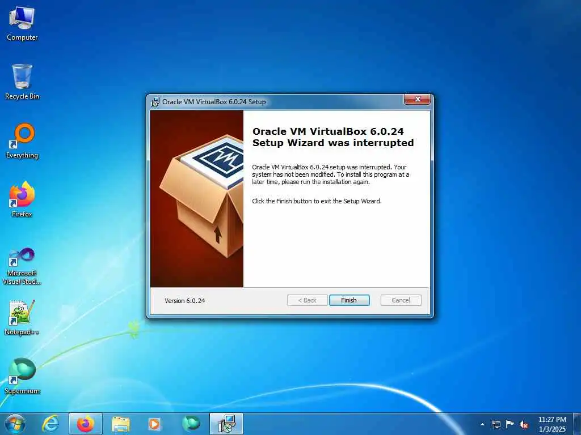Viewport: 581px width, 435px height.
Task: Click the Show desktop strip
Action: [577, 424]
